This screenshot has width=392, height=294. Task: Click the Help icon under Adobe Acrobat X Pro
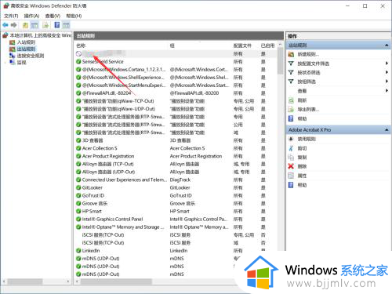(x=291, y=185)
